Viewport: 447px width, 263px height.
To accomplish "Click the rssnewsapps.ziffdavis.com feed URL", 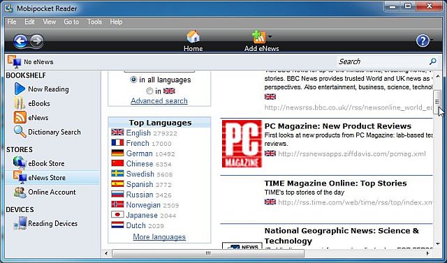I will pyautogui.click(x=352, y=154).
